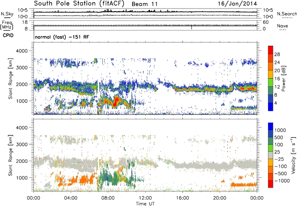
Task: Click the '20:00' time axis label
Action: (x=219, y=198)
